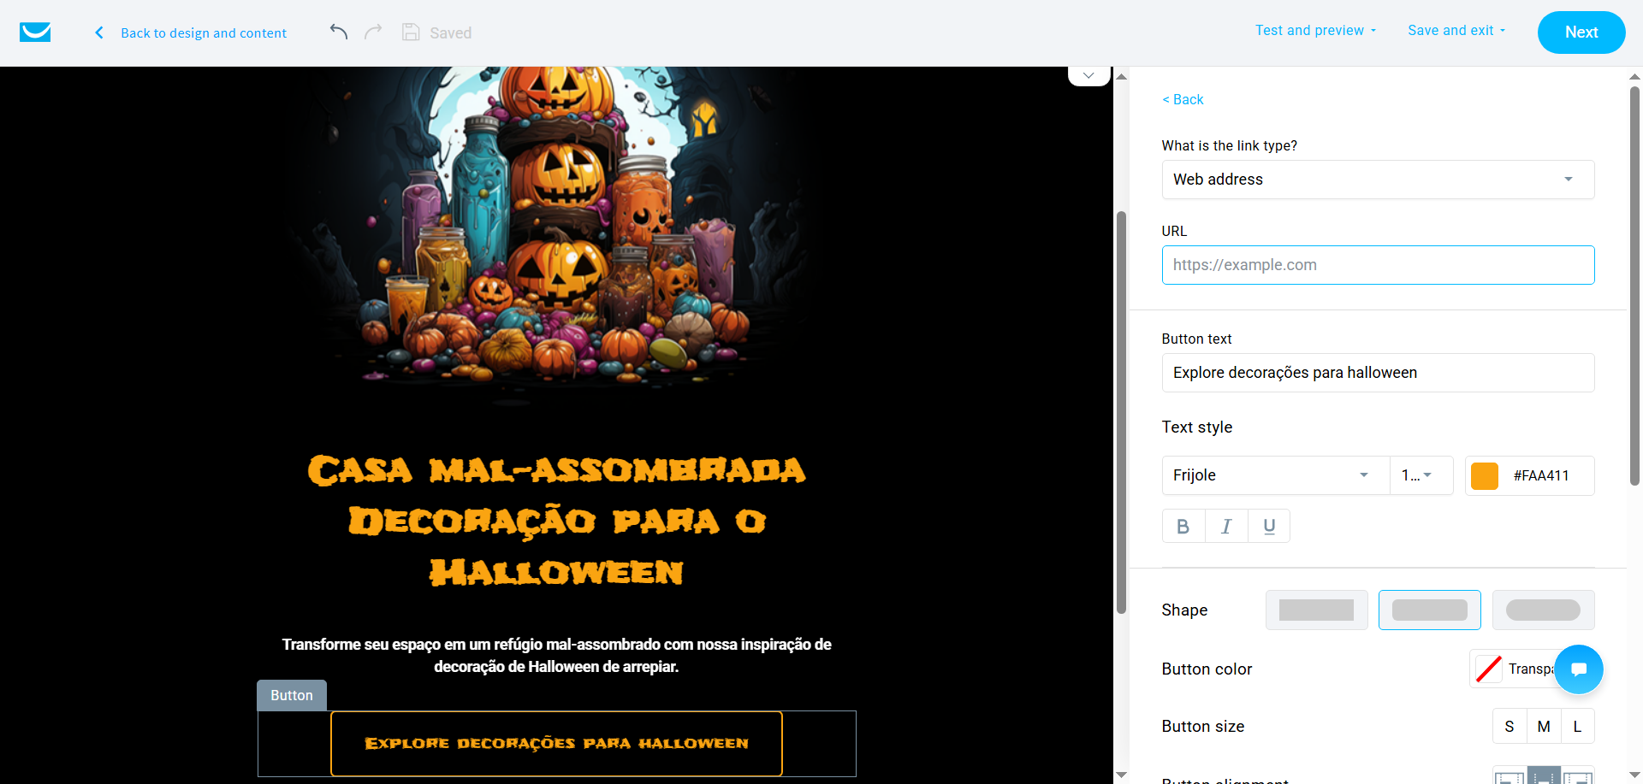The width and height of the screenshot is (1643, 784).
Task: Click the redo arrow icon
Action: 373,32
